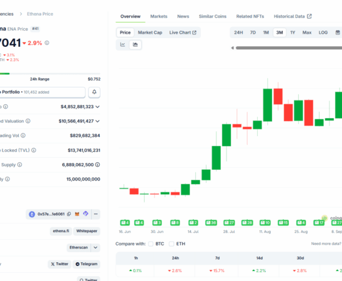Click the tallest green candlestick near 11. Aug
This screenshot has width=342, height=281.
tap(268, 105)
